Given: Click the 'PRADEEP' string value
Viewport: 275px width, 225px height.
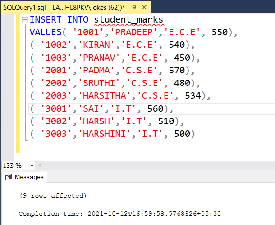Looking at the screenshot, I should click(133, 32).
